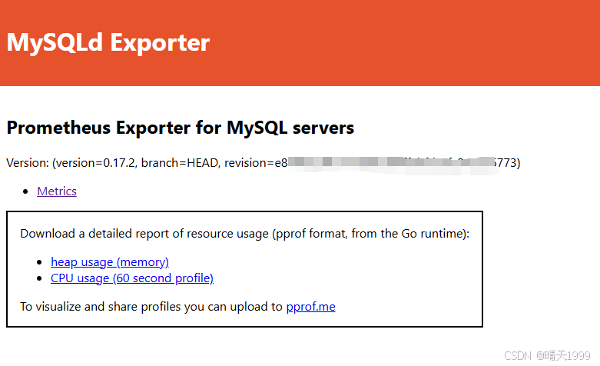Open the Metrics link
Image resolution: width=600 pixels, height=366 pixels.
(x=57, y=191)
